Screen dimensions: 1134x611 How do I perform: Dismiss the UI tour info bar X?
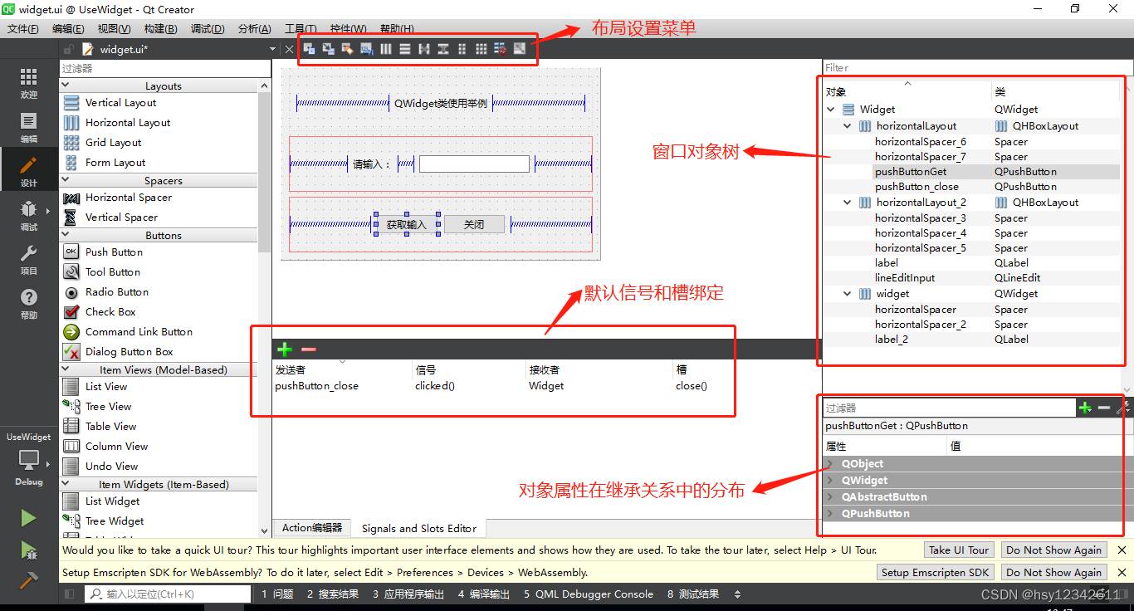pos(1122,550)
